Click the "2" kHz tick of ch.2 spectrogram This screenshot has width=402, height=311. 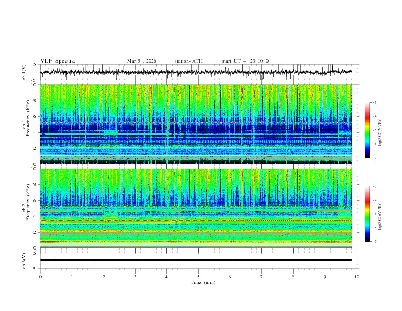[36, 232]
